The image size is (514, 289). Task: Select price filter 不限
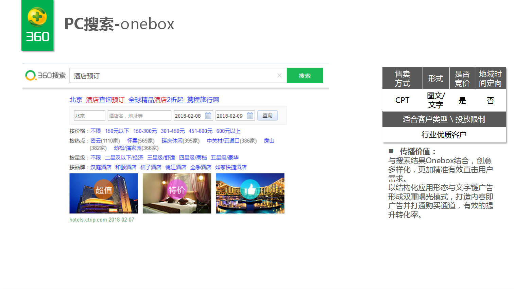96,131
